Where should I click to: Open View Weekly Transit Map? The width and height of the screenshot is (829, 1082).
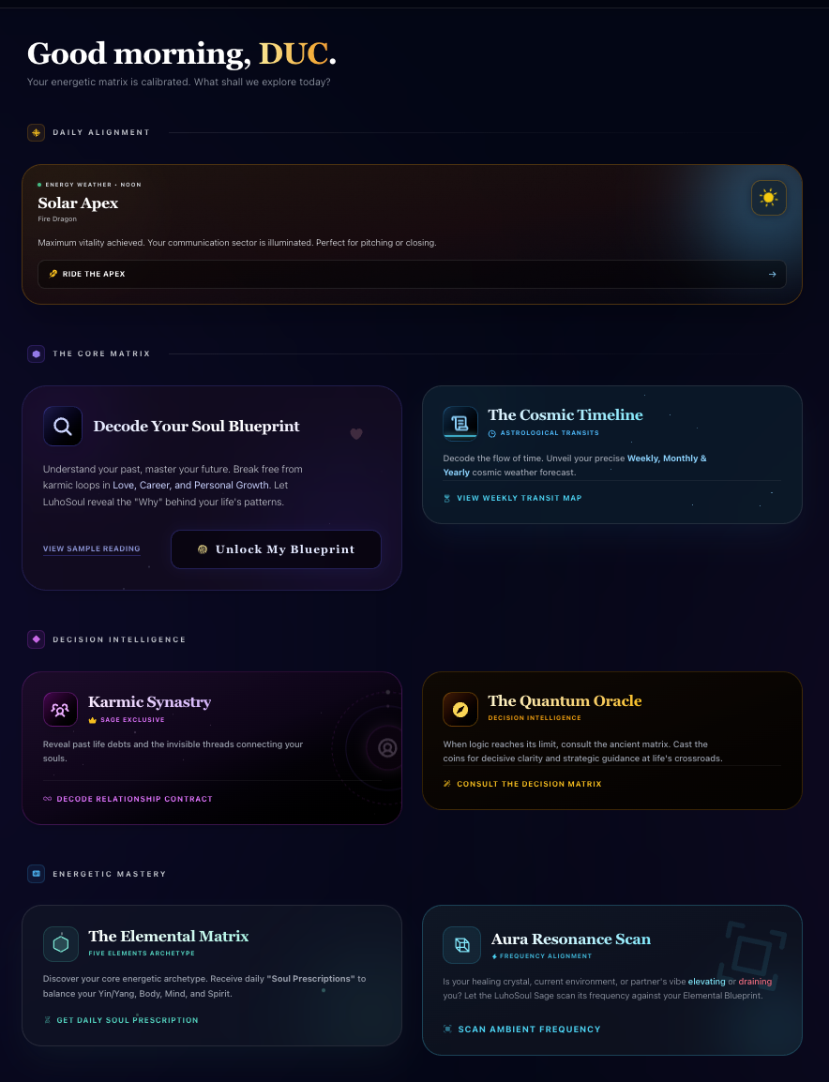coord(512,498)
